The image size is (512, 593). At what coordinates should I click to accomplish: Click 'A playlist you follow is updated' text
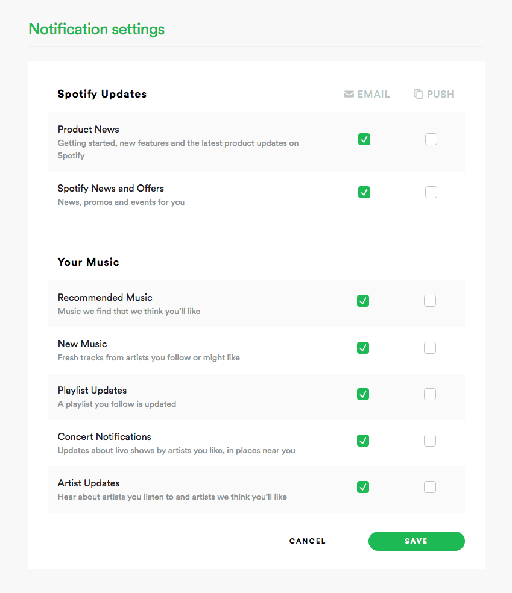(116, 404)
